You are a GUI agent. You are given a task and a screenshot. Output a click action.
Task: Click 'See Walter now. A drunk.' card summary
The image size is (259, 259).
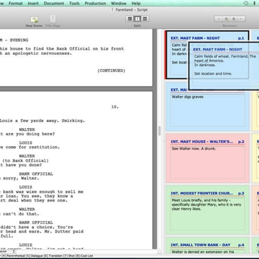coord(194,149)
